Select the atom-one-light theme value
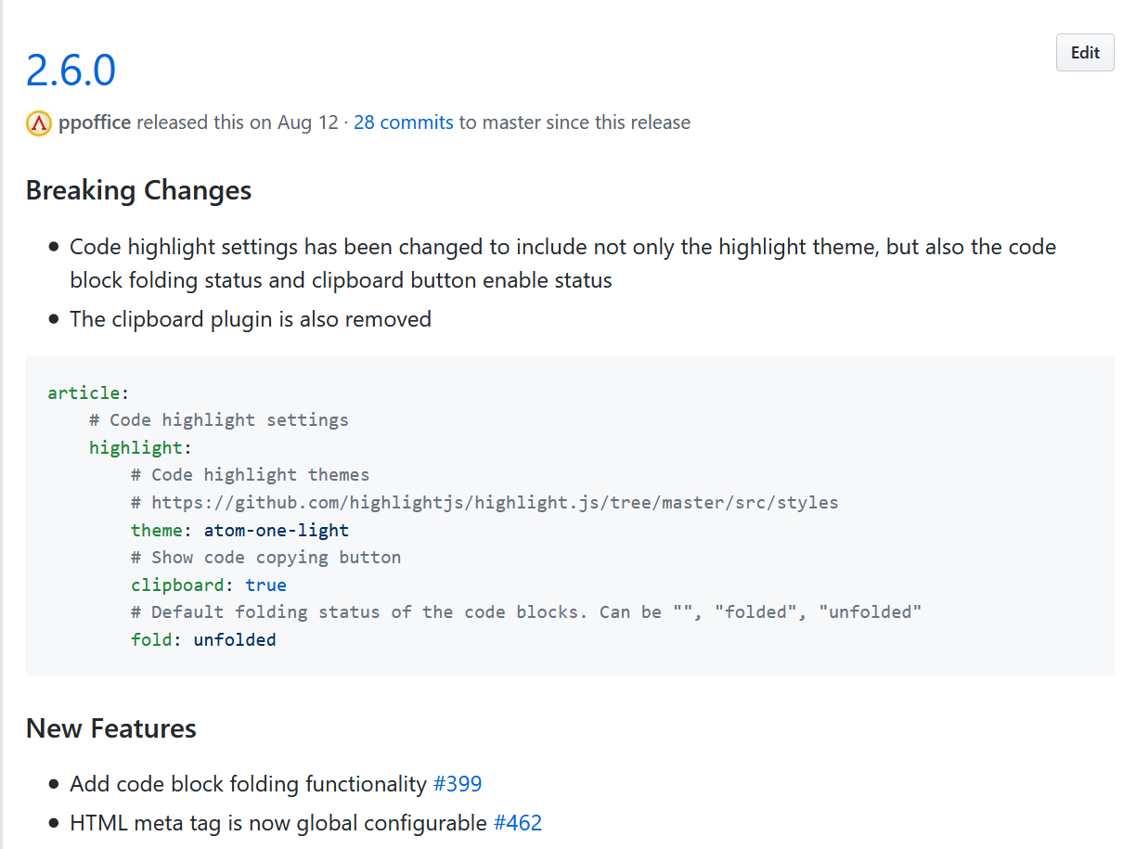Viewport: 1136px width, 849px height. pyautogui.click(x=276, y=530)
